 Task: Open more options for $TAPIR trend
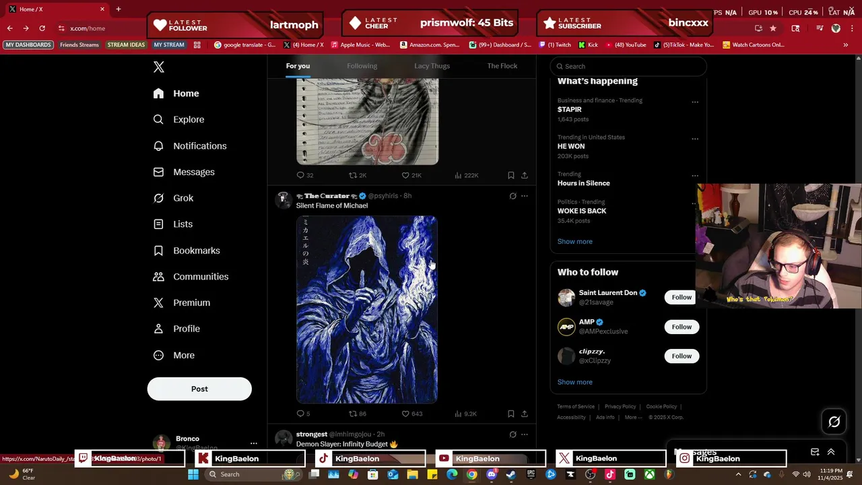pos(695,102)
